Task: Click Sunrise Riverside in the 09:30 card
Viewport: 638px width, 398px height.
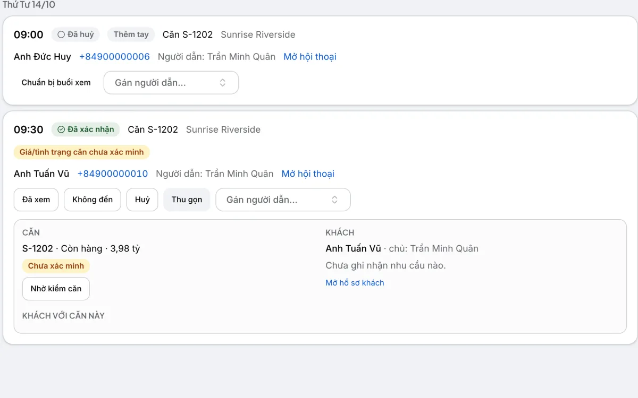Action: pyautogui.click(x=223, y=129)
